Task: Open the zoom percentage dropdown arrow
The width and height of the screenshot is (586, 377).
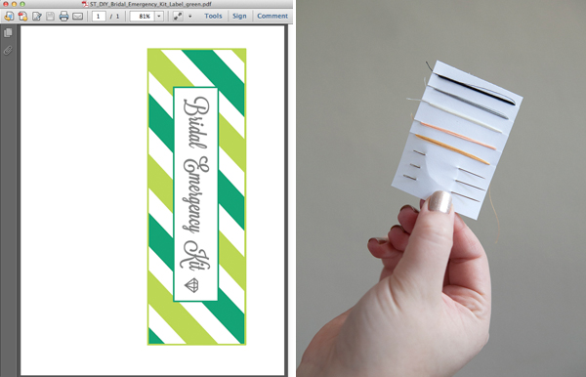Action: coord(159,16)
